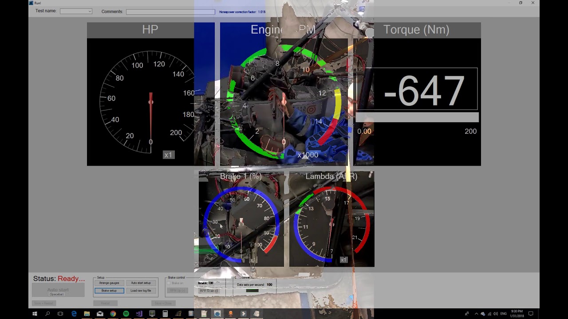Click the Status: Ready... text
The height and width of the screenshot is (319, 568).
coord(59,279)
